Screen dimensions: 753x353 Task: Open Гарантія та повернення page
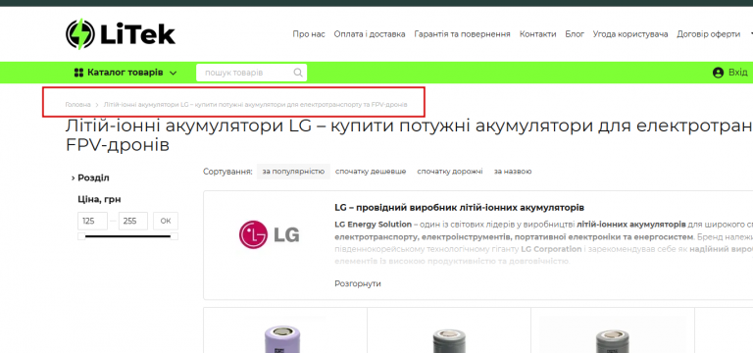[x=462, y=34]
